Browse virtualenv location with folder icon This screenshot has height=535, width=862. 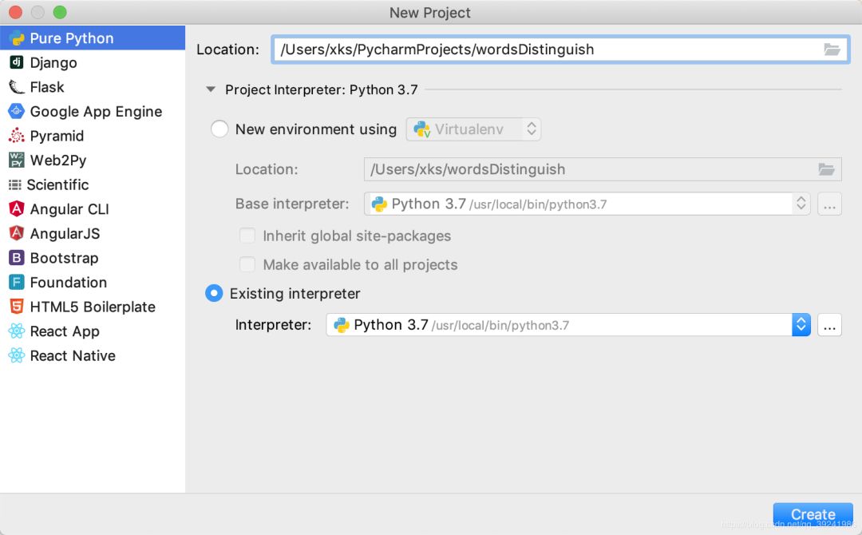tap(826, 169)
